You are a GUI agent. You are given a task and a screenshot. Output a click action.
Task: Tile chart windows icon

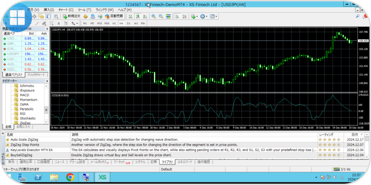(x=168, y=16)
